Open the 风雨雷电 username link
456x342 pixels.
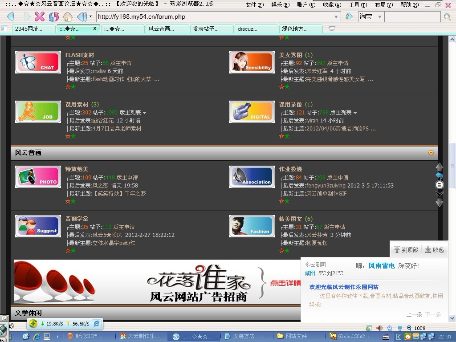tap(382, 265)
